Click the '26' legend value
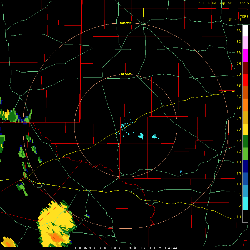The image size is (250, 250). click(239, 140)
